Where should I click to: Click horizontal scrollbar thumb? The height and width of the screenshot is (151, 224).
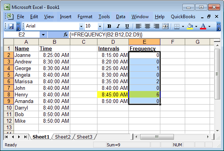157,137
